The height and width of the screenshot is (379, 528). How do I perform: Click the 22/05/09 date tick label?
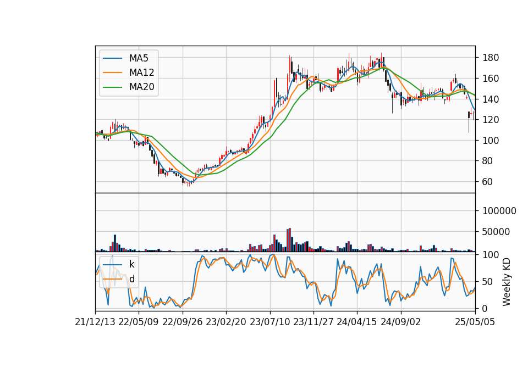click(x=139, y=322)
